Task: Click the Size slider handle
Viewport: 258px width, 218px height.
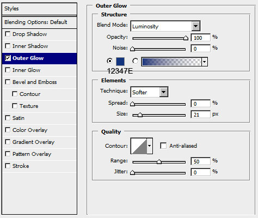Action: tap(140, 114)
